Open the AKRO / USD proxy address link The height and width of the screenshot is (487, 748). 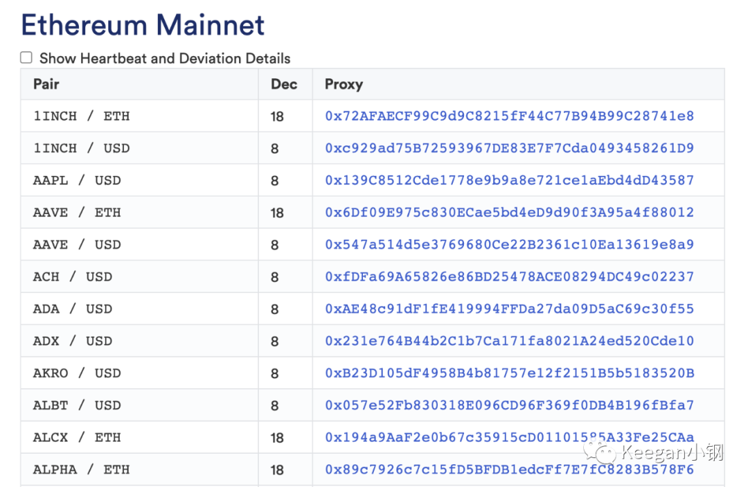(x=510, y=373)
